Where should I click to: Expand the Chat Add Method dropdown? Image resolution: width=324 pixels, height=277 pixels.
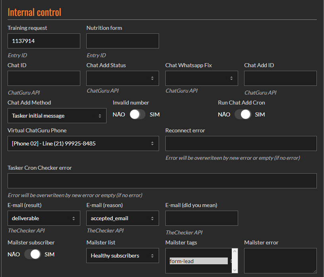point(57,116)
